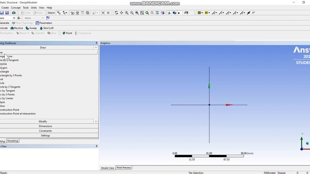
Task: Click the Look At Face/Plane/Sketch icon
Action: (x=186, y=13)
